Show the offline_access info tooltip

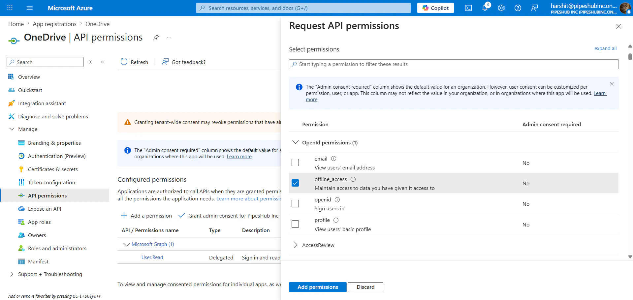point(353,179)
